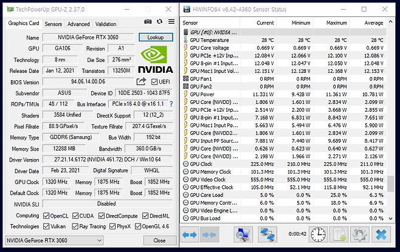Toggle the UEFI checkbox

point(154,82)
